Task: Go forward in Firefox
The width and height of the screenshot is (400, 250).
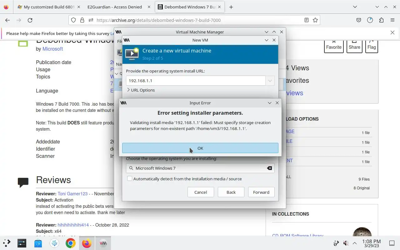Action: 19,20
